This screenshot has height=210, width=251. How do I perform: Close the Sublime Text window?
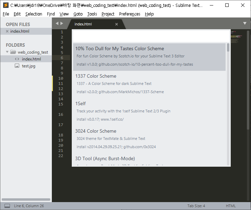point(243,5)
